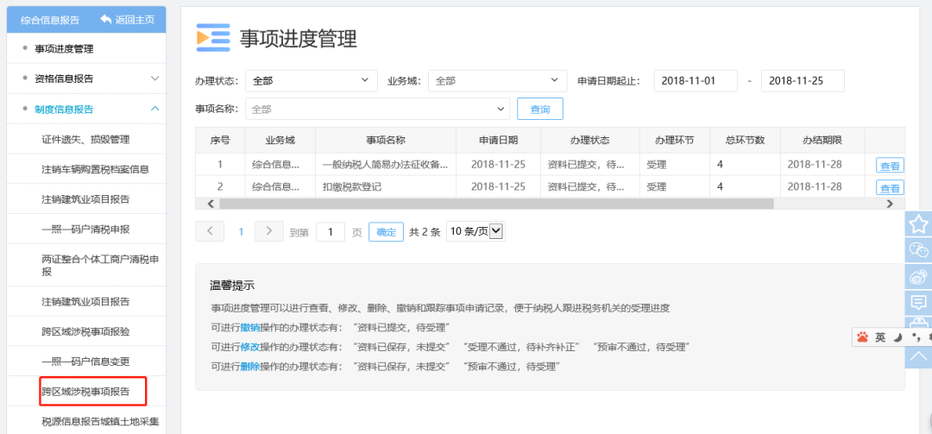Open 跨区域涉税事项报告 in the sidebar
The height and width of the screenshot is (434, 932).
pos(86,391)
